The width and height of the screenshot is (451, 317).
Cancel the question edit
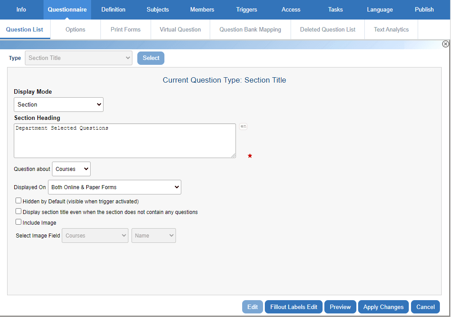(x=425, y=307)
